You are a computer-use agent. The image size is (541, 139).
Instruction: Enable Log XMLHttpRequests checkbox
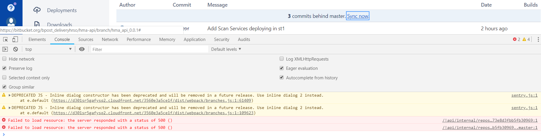coord(282,59)
